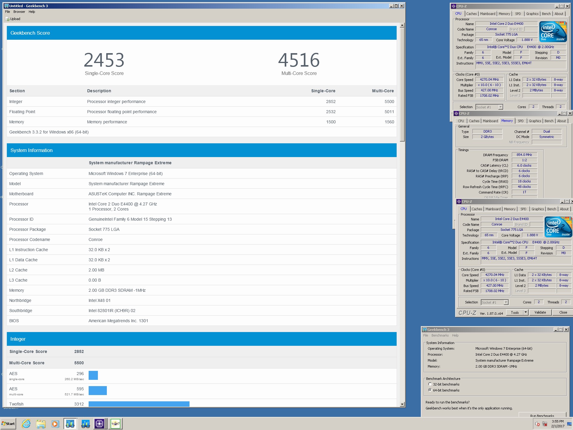Open About tab in top CPU-Z window
Screen dimensions: 573x430
tap(559, 14)
